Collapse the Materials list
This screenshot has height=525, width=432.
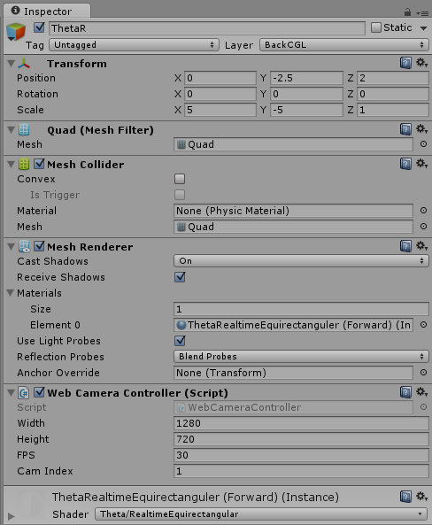(11, 293)
